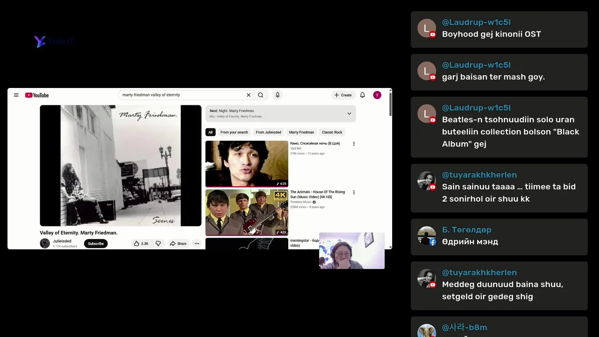The image size is (599, 337).
Task: Click the Julieisded channel name
Action: 62,241
